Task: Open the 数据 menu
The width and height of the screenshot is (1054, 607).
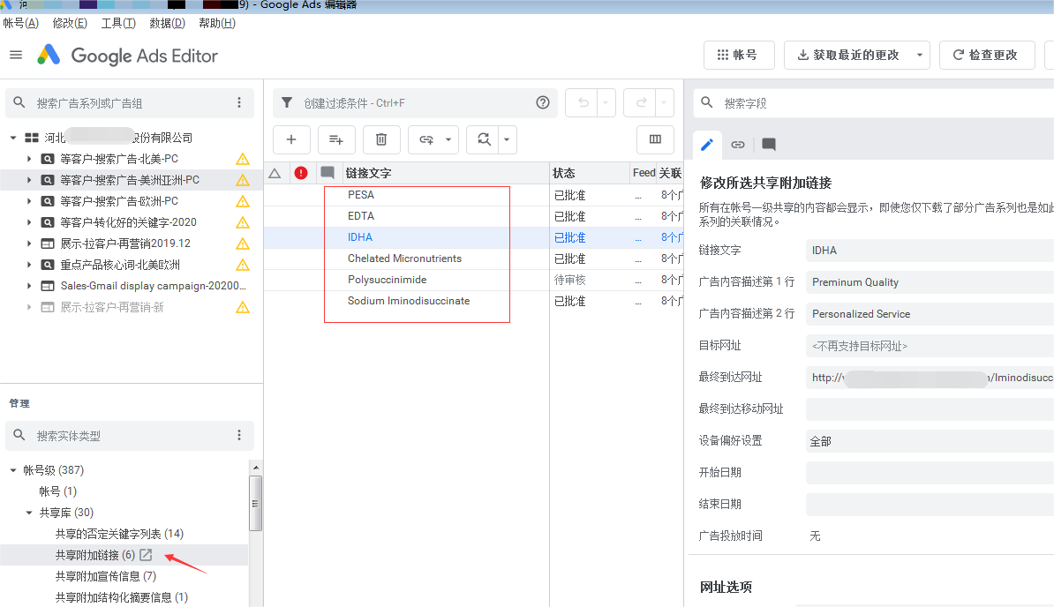Action: point(167,23)
